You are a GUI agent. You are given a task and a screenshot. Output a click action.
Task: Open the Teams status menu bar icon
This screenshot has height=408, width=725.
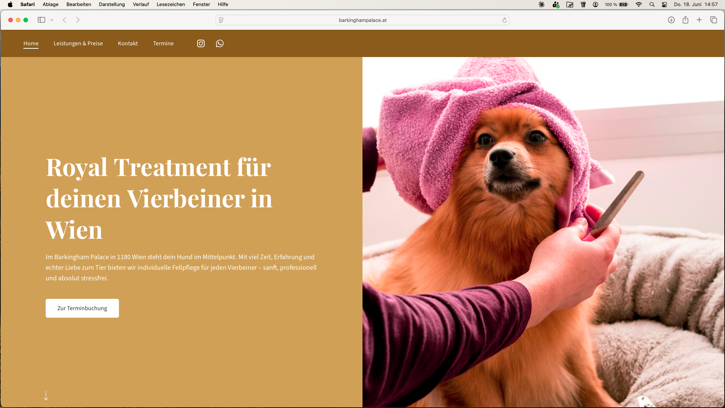coord(556,5)
